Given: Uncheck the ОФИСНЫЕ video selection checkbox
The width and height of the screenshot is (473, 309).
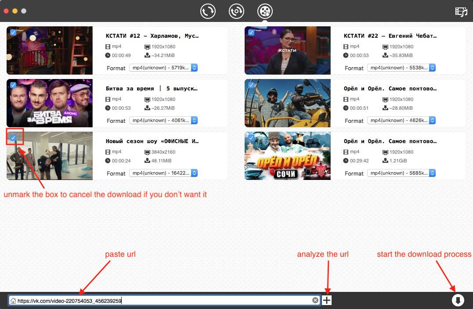Looking at the screenshot, I should (x=14, y=137).
